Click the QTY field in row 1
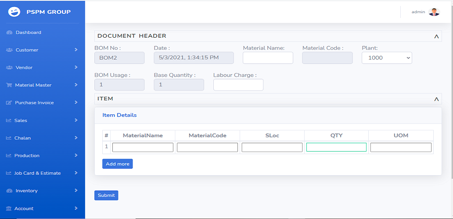Image resolution: width=453 pixels, height=219 pixels. coord(336,148)
